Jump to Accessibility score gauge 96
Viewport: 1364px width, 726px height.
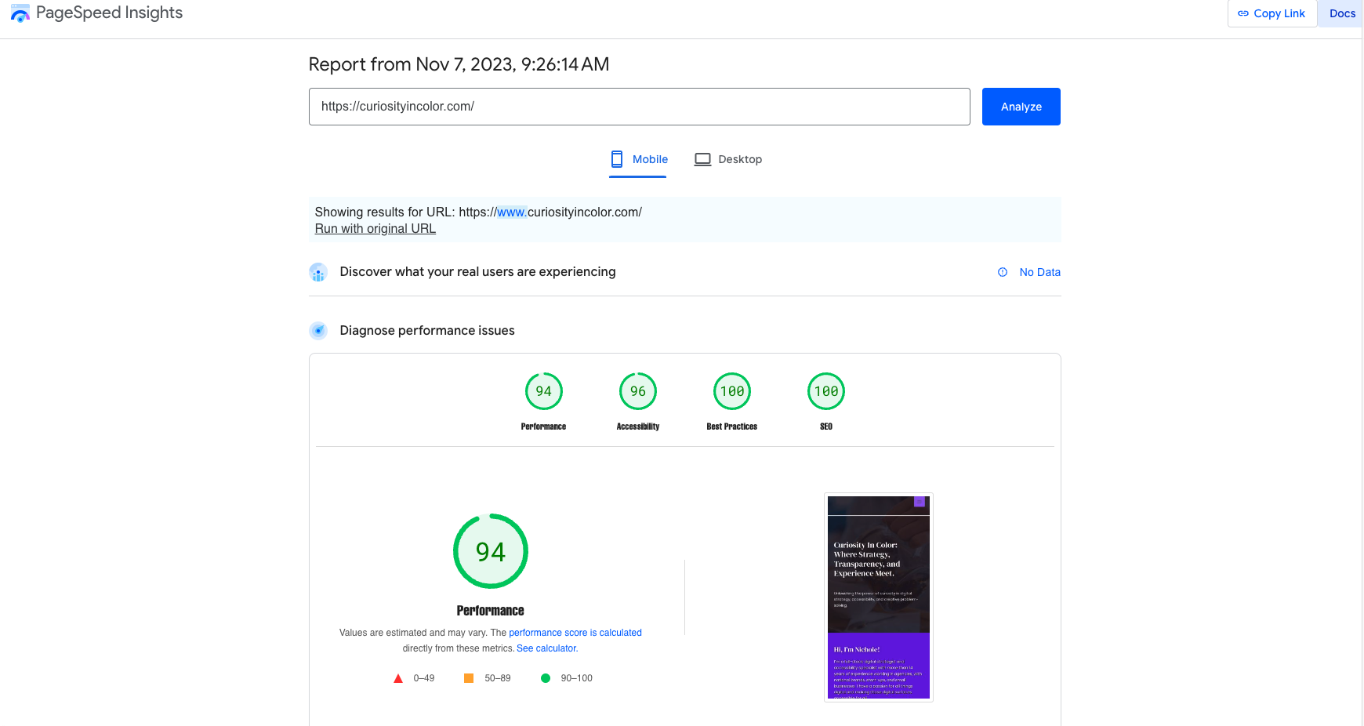(638, 391)
